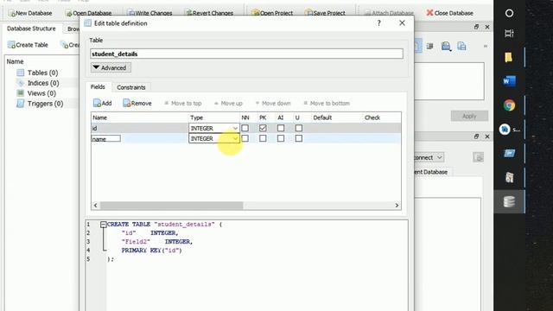The width and height of the screenshot is (553, 311).
Task: Switch to Constraints tab in dialog
Action: tap(130, 87)
